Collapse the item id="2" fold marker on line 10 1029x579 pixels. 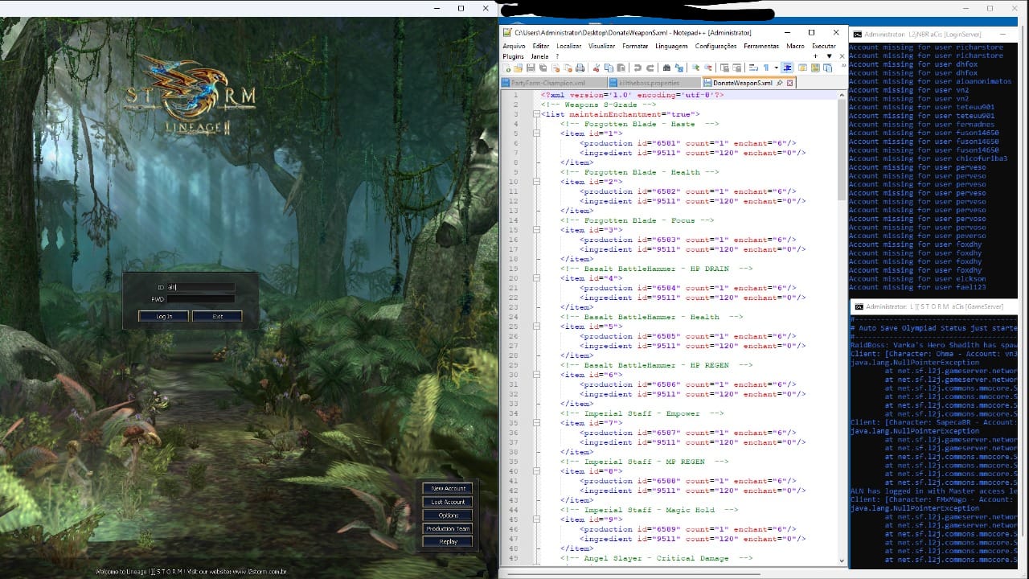click(x=537, y=182)
